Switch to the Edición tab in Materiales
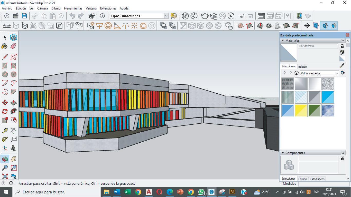 302,66
